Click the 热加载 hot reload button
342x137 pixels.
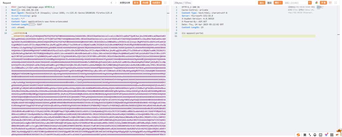[145, 3]
